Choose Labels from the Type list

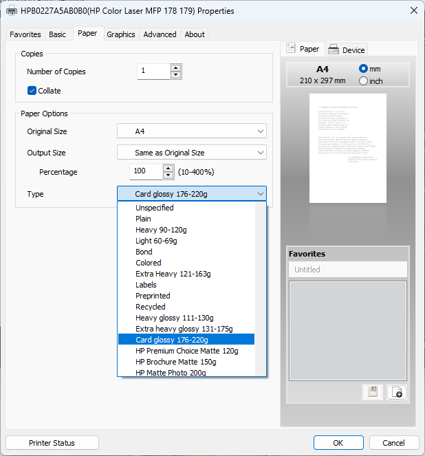(x=146, y=285)
